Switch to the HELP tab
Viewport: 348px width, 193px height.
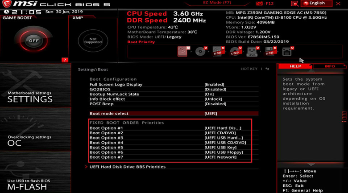[x=295, y=66]
